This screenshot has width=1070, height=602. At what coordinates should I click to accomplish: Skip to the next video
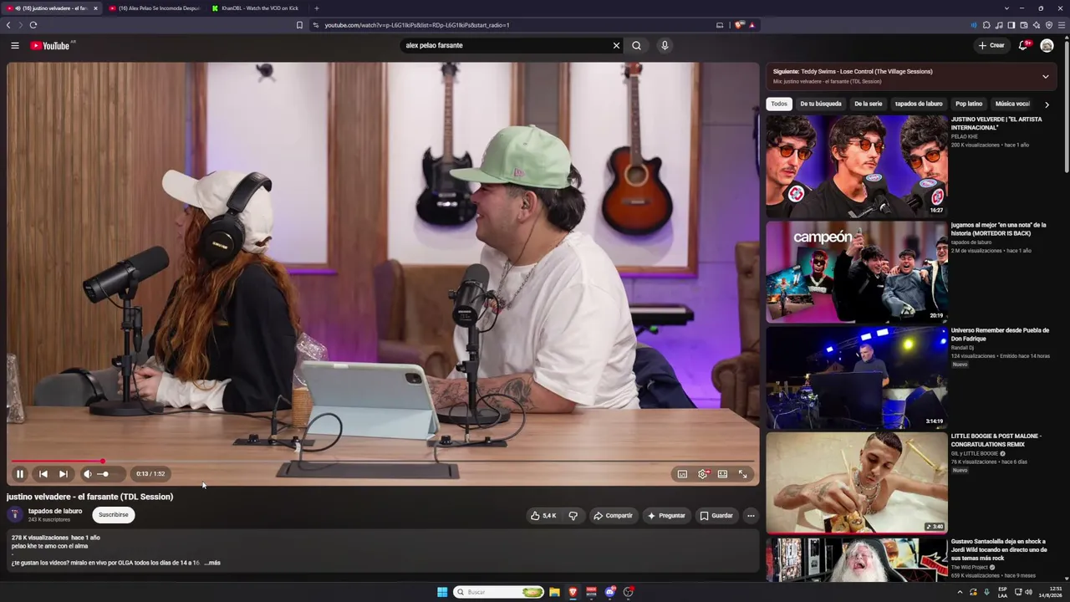pos(63,474)
